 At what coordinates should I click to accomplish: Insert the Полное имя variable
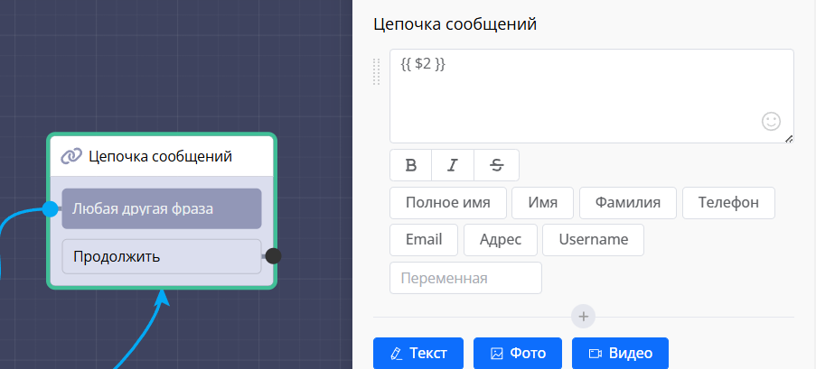(x=447, y=203)
